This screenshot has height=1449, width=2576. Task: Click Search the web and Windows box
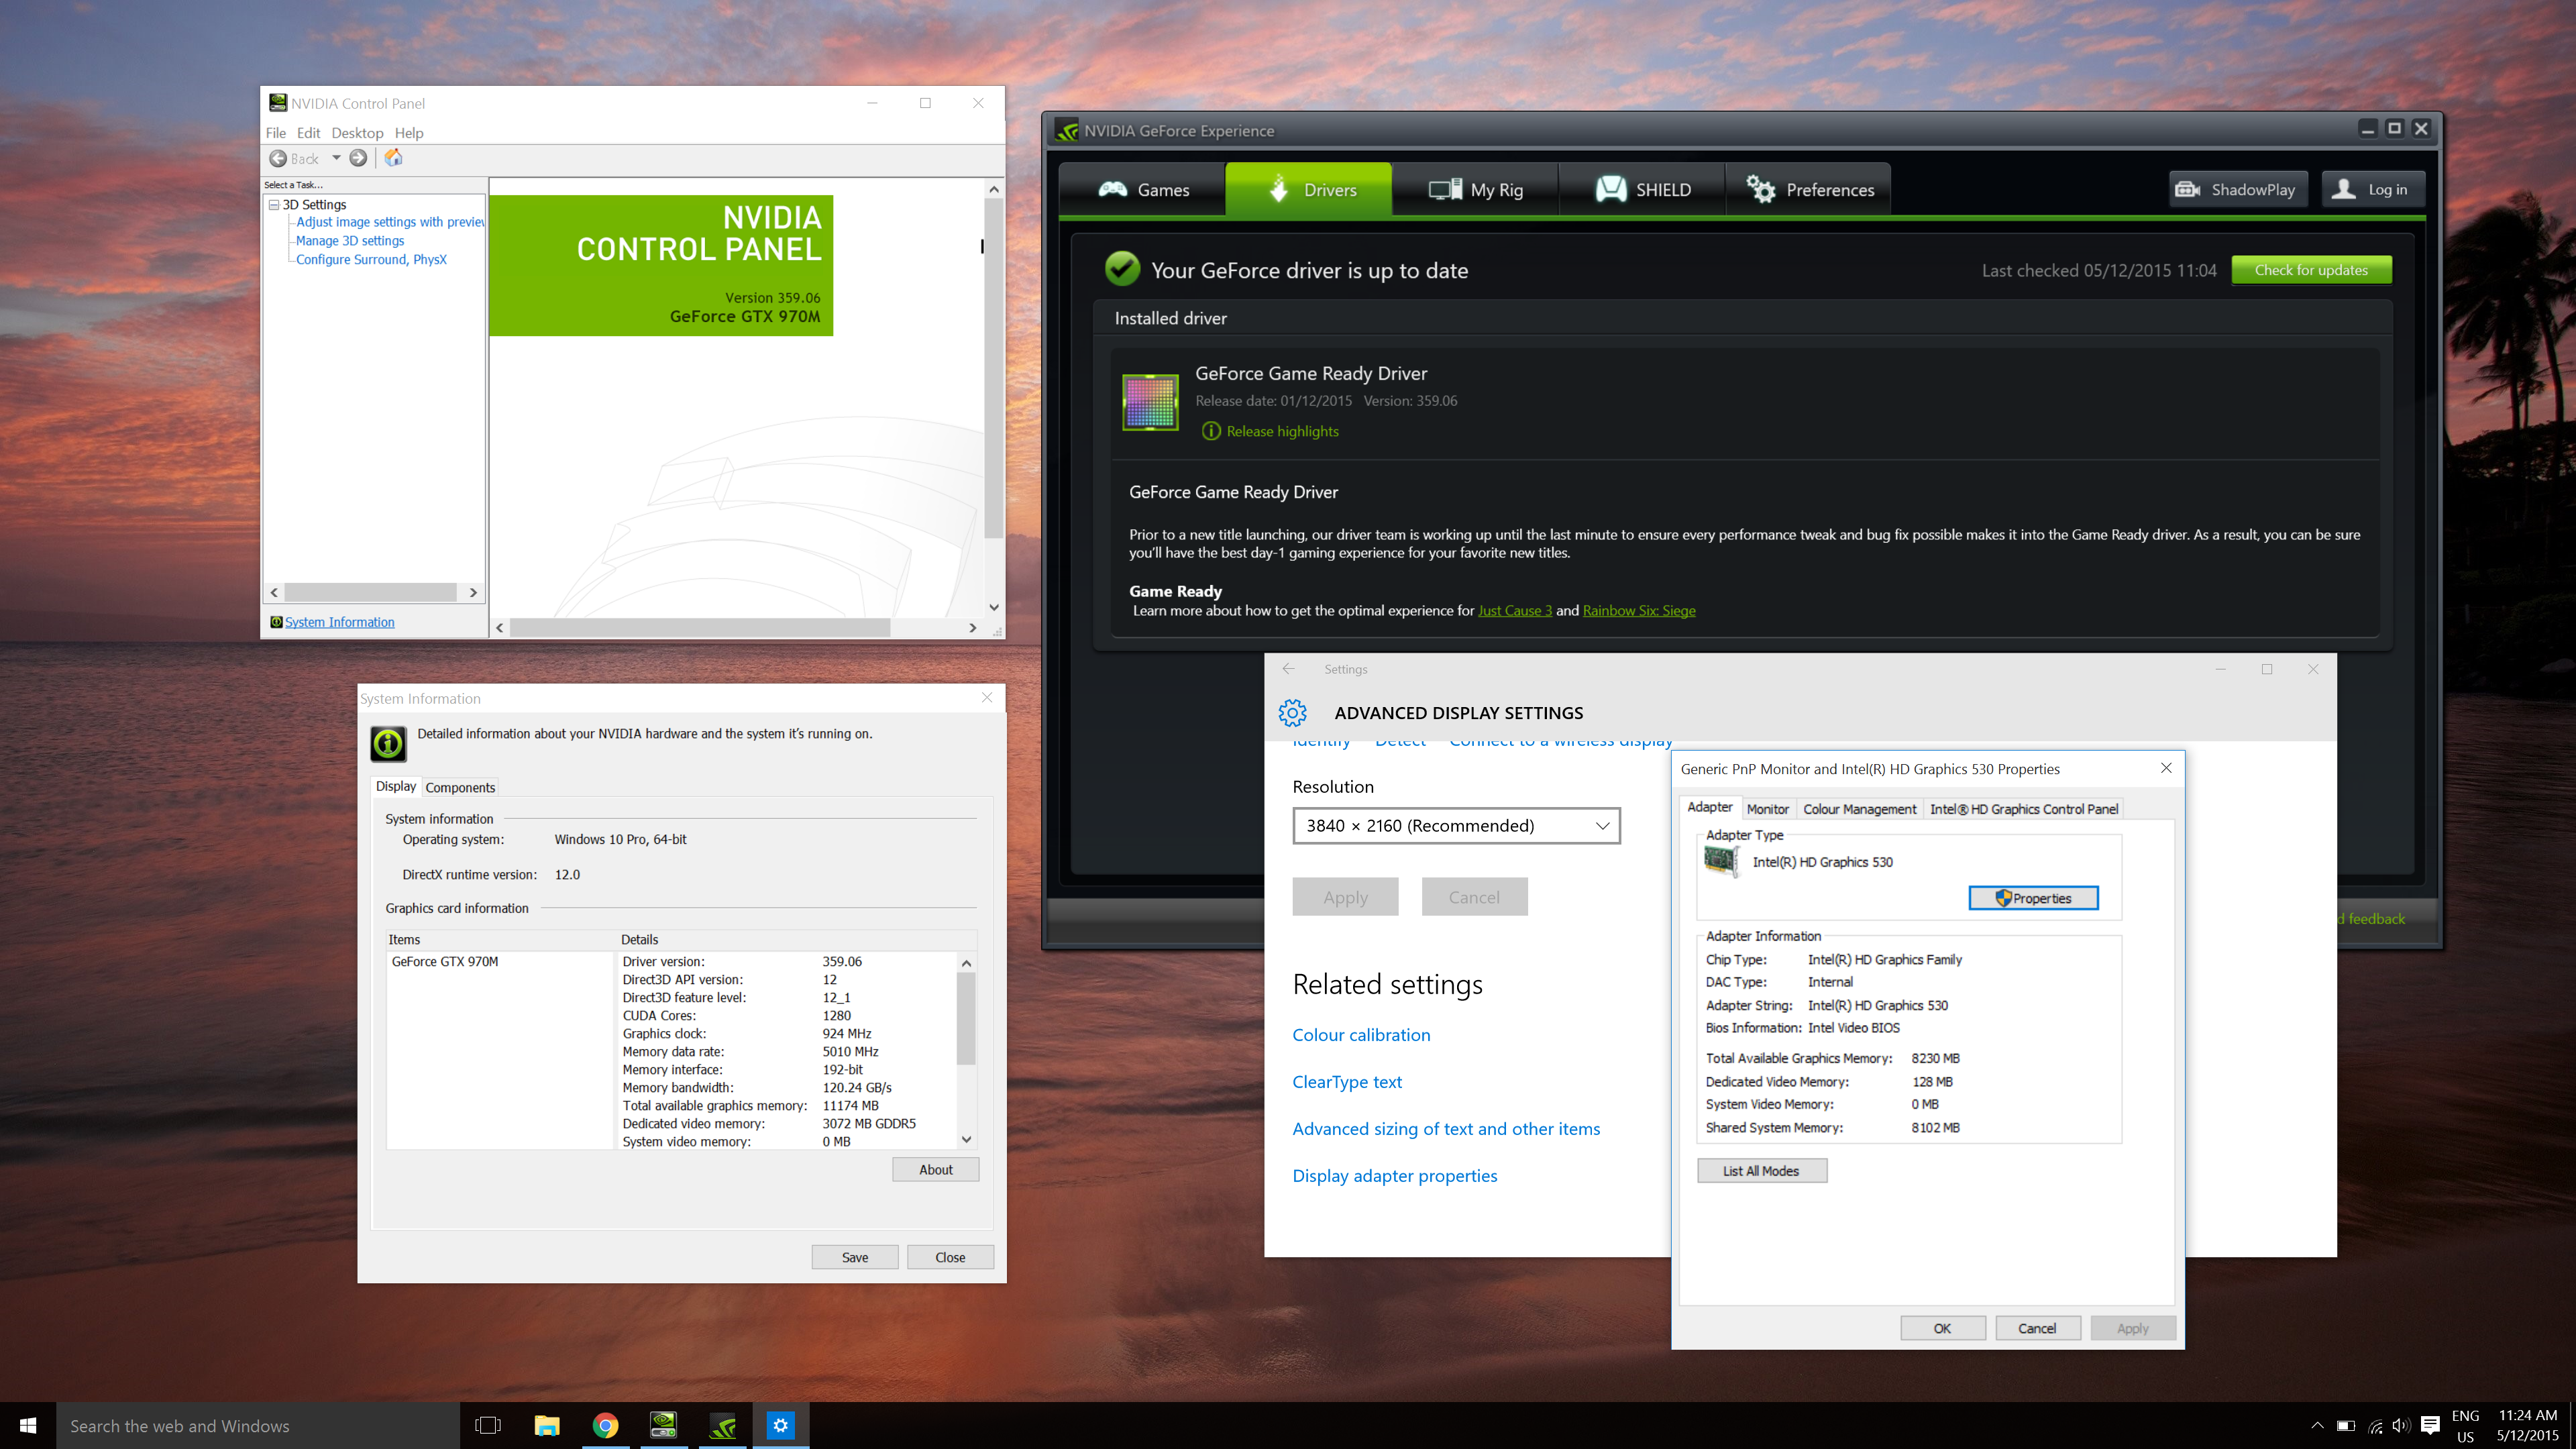coord(258,1425)
